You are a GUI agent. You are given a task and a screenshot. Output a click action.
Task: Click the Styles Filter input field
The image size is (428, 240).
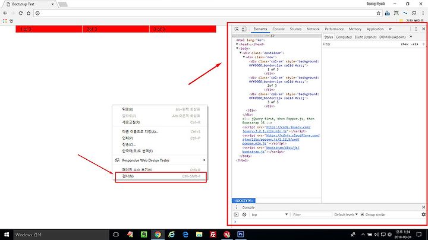[360, 44]
